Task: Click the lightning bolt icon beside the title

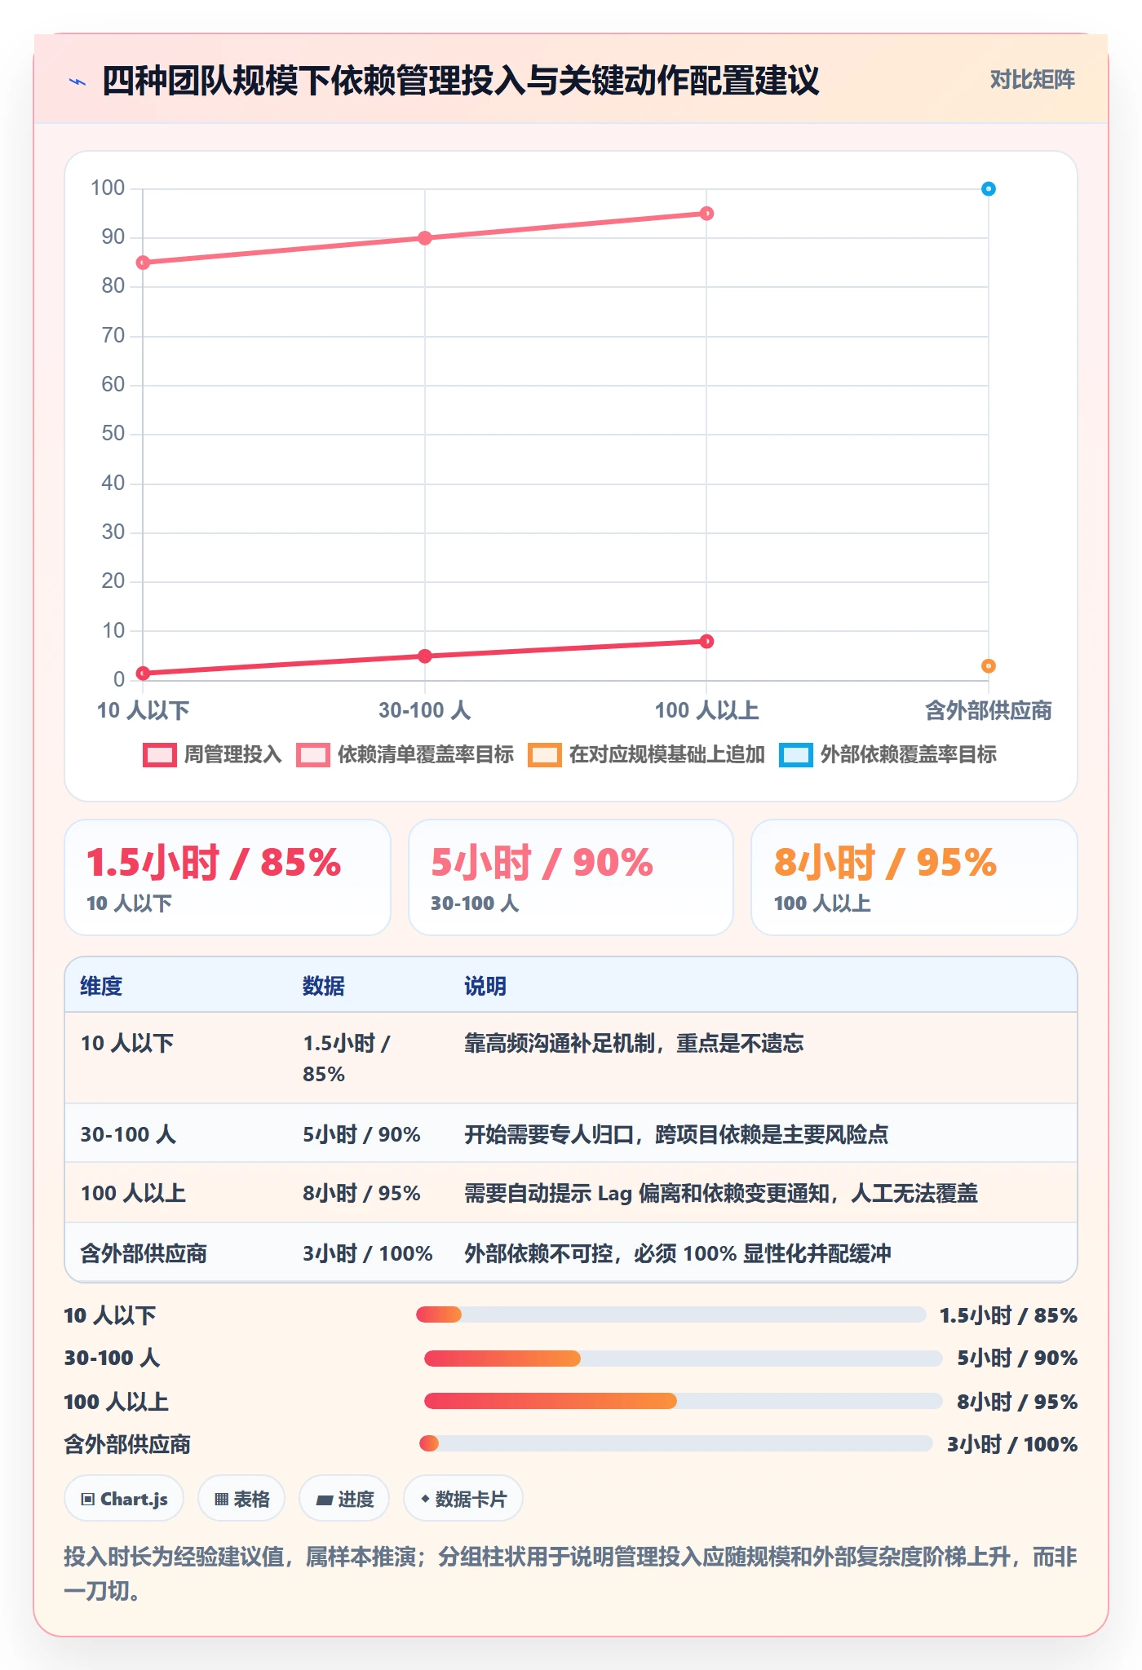Action: click(77, 82)
